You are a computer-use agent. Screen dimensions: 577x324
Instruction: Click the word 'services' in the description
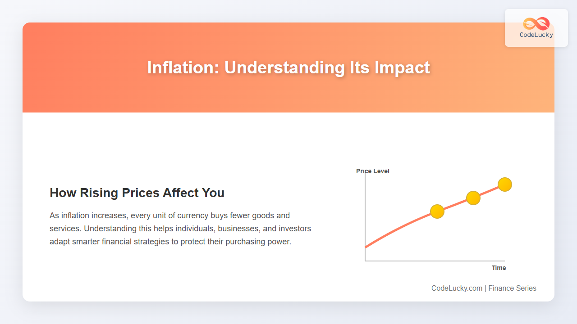(65, 229)
